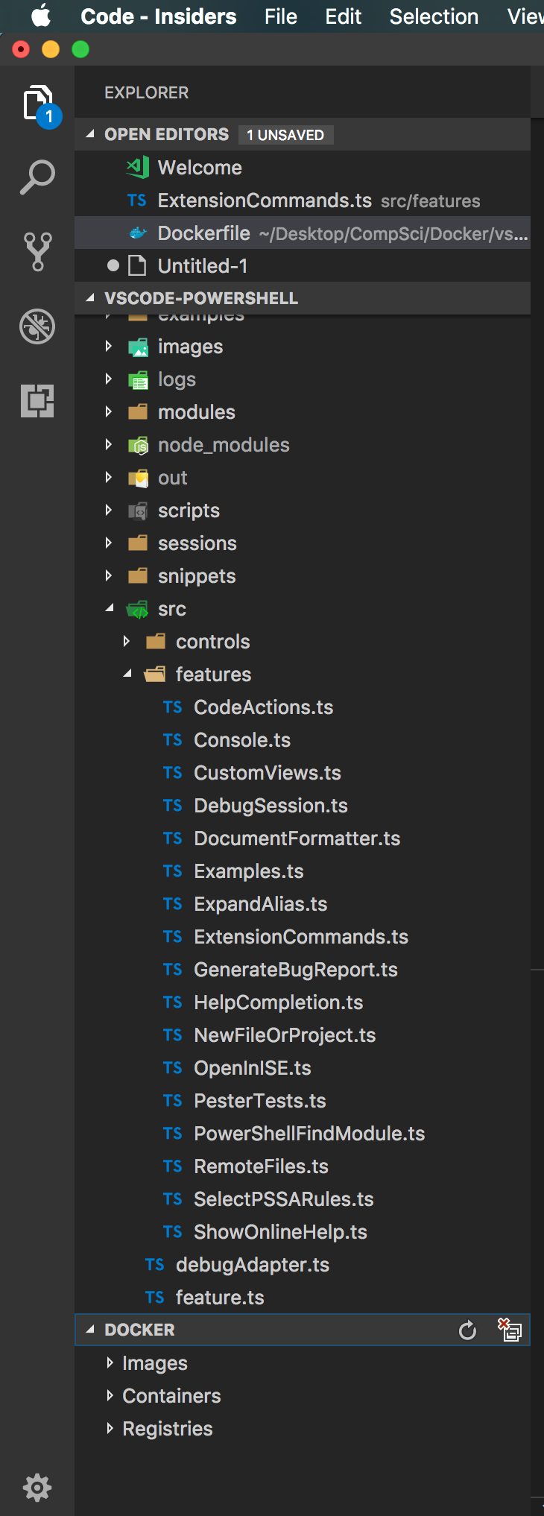This screenshot has width=544, height=1516.
Task: Open the Extensions view
Action: (x=37, y=401)
